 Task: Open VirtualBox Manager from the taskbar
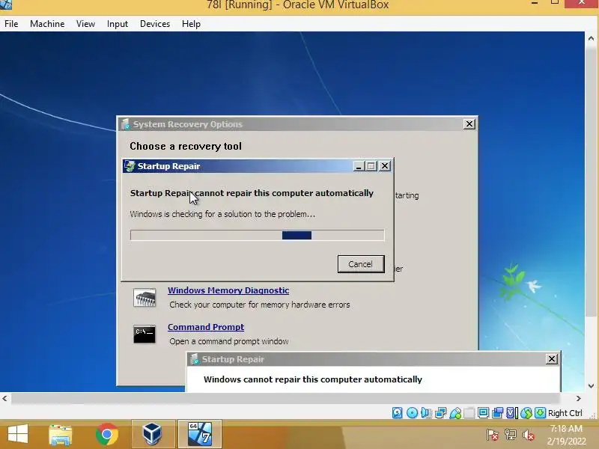click(x=153, y=435)
